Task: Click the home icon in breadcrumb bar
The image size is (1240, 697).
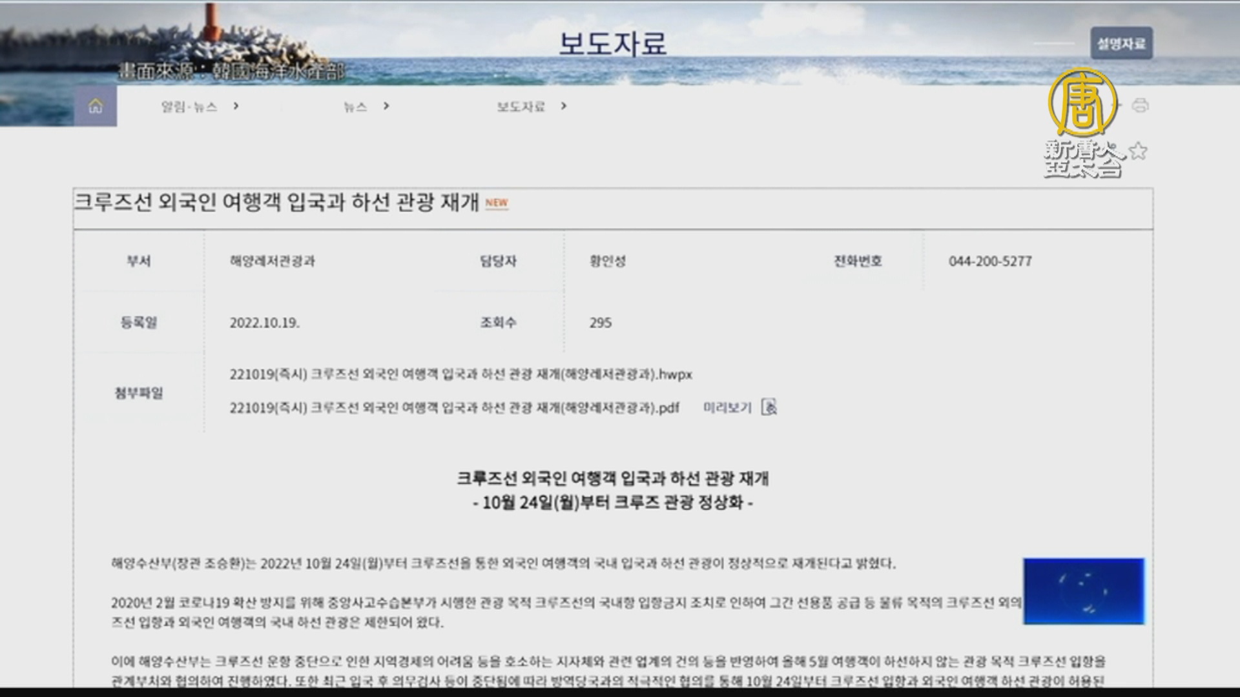Action: pyautogui.click(x=96, y=106)
